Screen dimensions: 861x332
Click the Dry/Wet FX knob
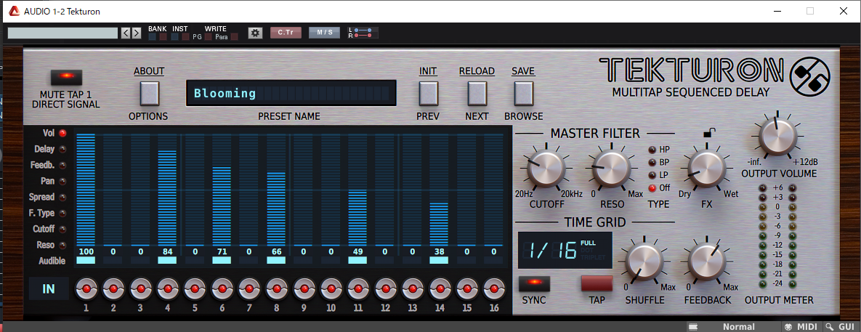pyautogui.click(x=707, y=170)
